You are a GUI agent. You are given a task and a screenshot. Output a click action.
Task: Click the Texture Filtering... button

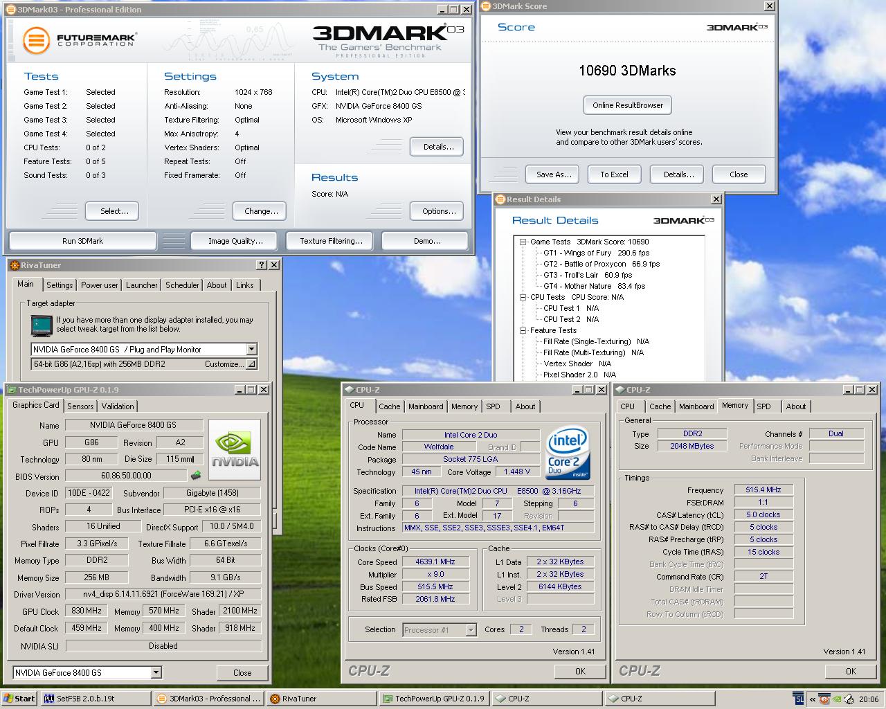click(x=331, y=241)
